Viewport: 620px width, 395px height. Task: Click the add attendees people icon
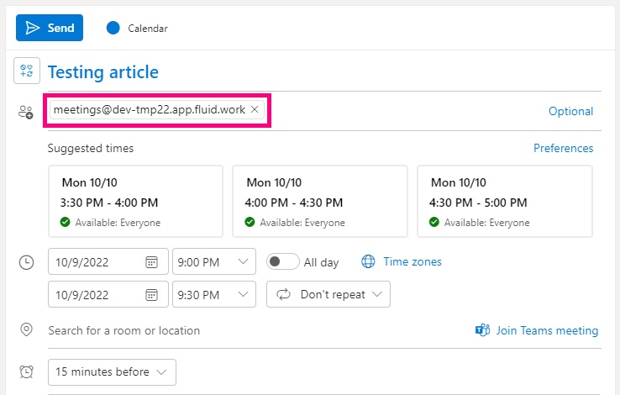26,112
